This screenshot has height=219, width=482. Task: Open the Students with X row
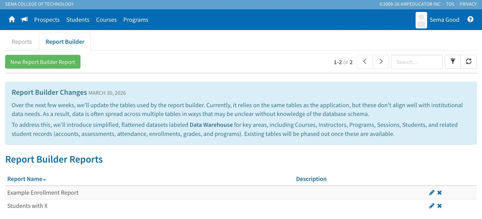pyautogui.click(x=241, y=206)
